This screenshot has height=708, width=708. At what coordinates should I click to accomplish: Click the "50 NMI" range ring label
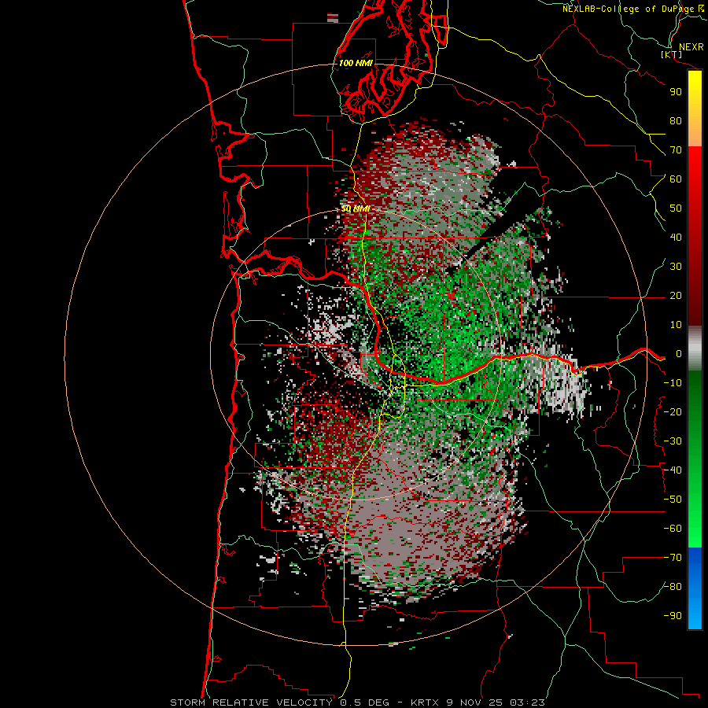[x=356, y=208]
